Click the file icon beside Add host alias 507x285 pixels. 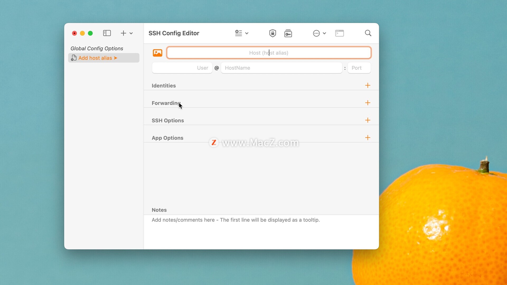74,58
